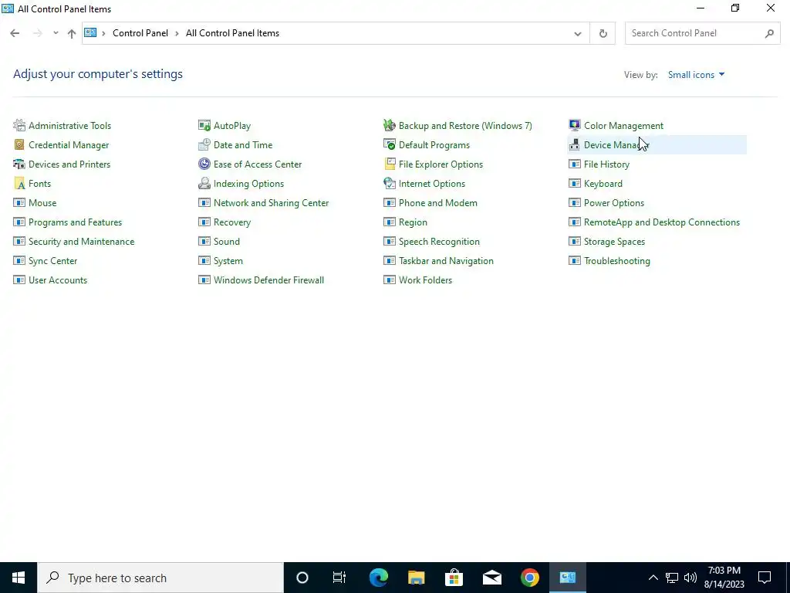Refresh the Control Panel view
Viewport: 790px width, 593px height.
603,33
